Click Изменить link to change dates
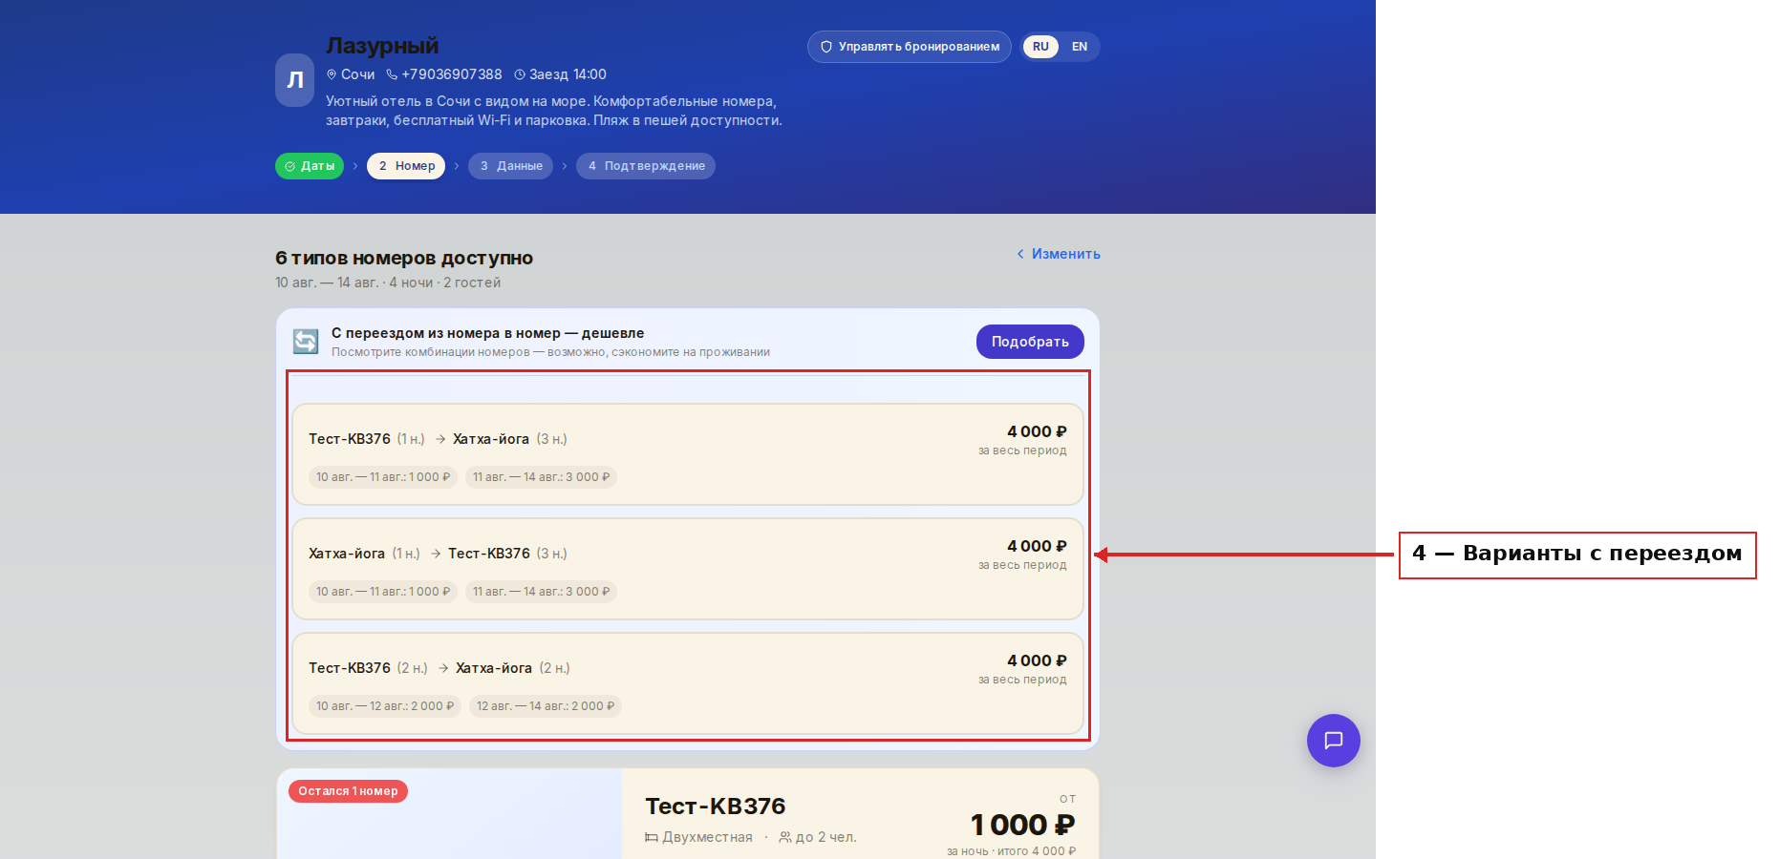Screen dimensions: 1779x859 click(x=1059, y=254)
